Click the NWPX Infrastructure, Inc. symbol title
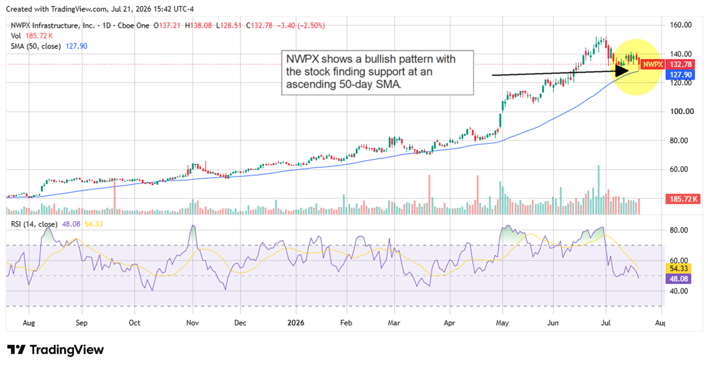The height and width of the screenshot is (368, 709). pyautogui.click(x=53, y=25)
